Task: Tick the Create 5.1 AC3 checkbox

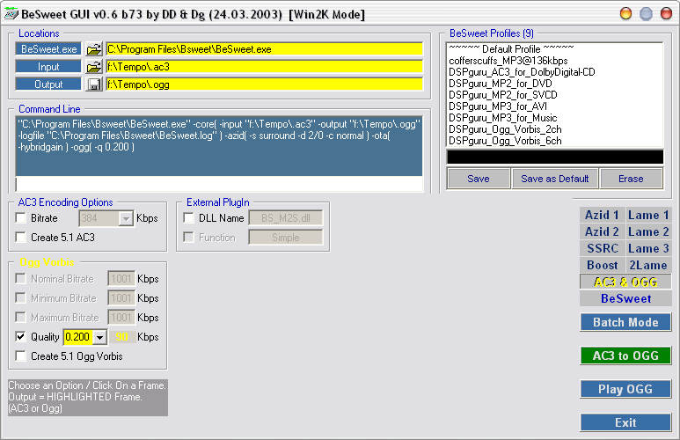Action: [x=20, y=237]
